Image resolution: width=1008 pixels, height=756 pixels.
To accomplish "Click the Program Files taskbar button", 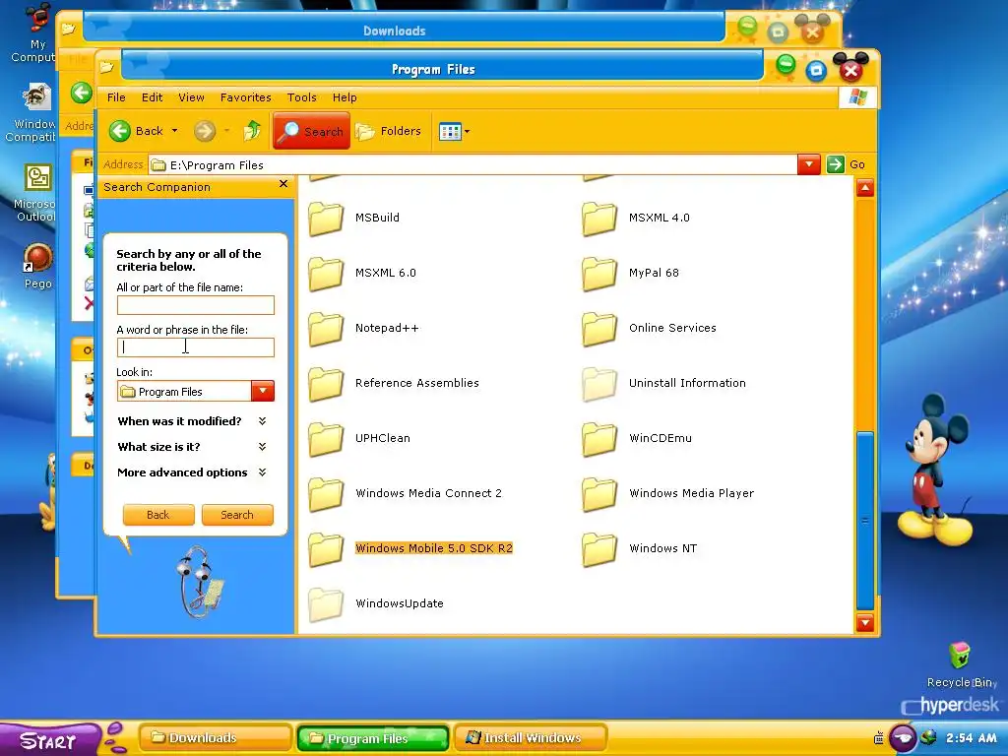I will pyautogui.click(x=373, y=738).
